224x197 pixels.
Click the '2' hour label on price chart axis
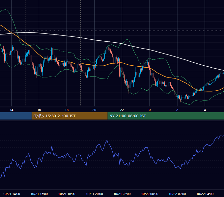tap(177, 110)
